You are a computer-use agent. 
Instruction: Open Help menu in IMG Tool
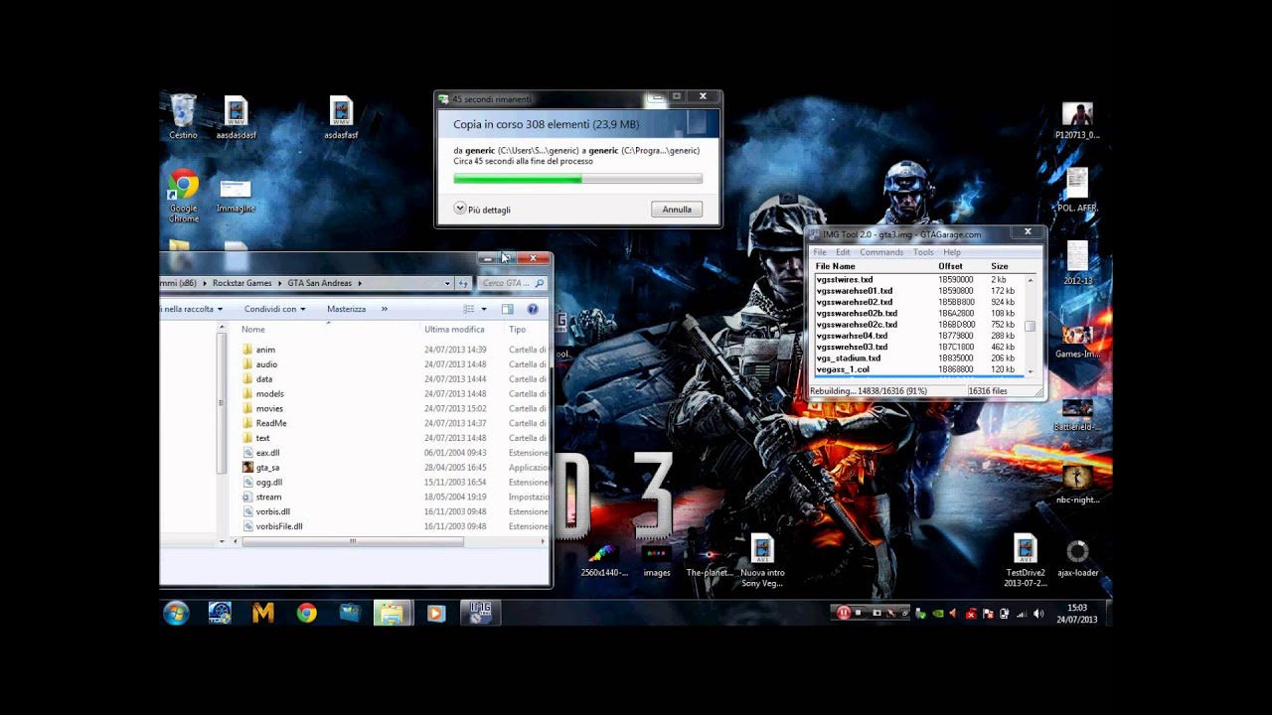tap(952, 252)
